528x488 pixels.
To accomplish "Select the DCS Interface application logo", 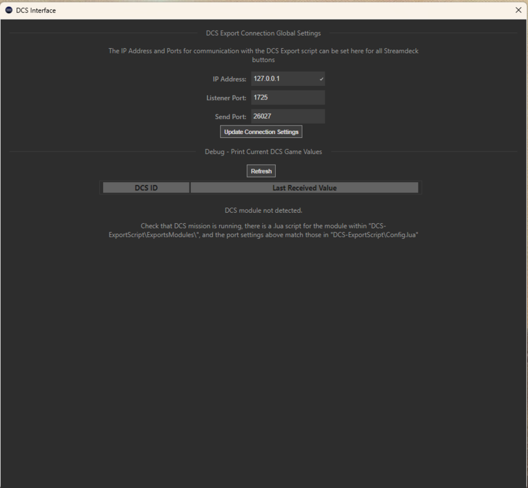I will point(8,10).
